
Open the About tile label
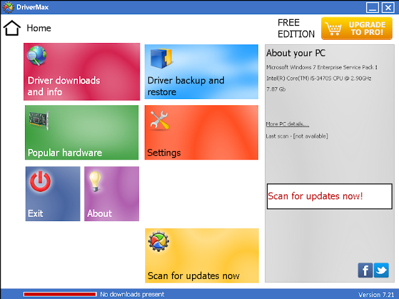click(100, 213)
